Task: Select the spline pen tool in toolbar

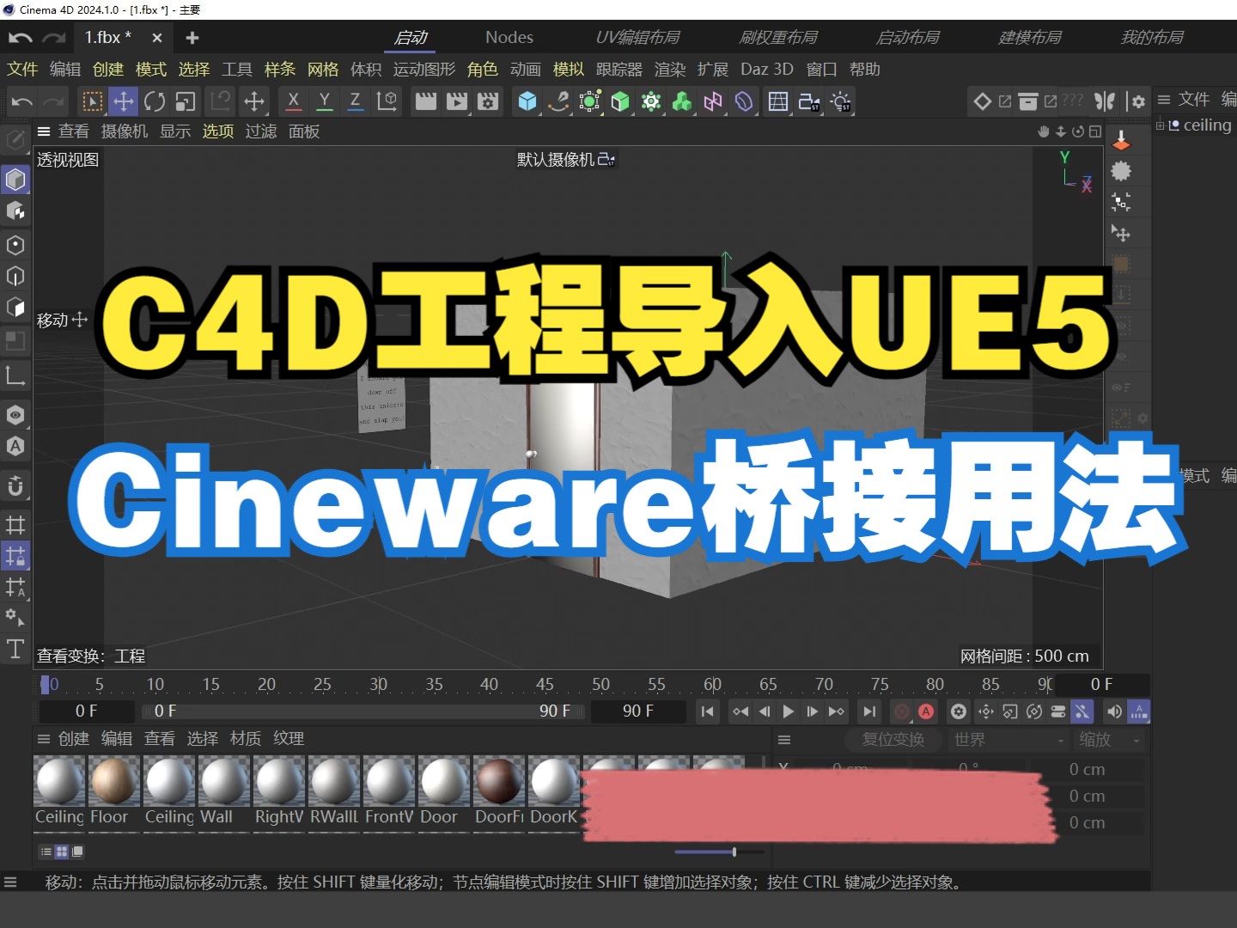Action: 558,101
